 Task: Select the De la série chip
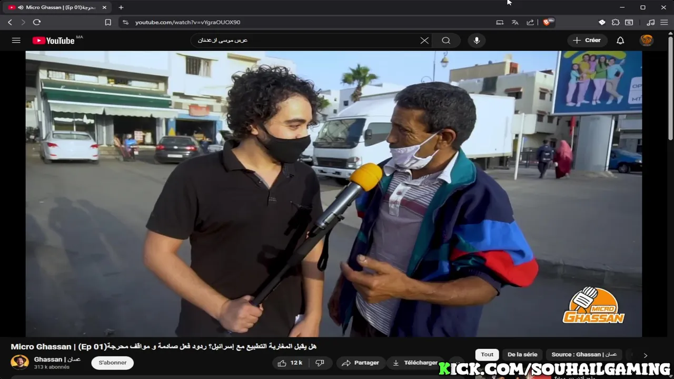point(522,355)
